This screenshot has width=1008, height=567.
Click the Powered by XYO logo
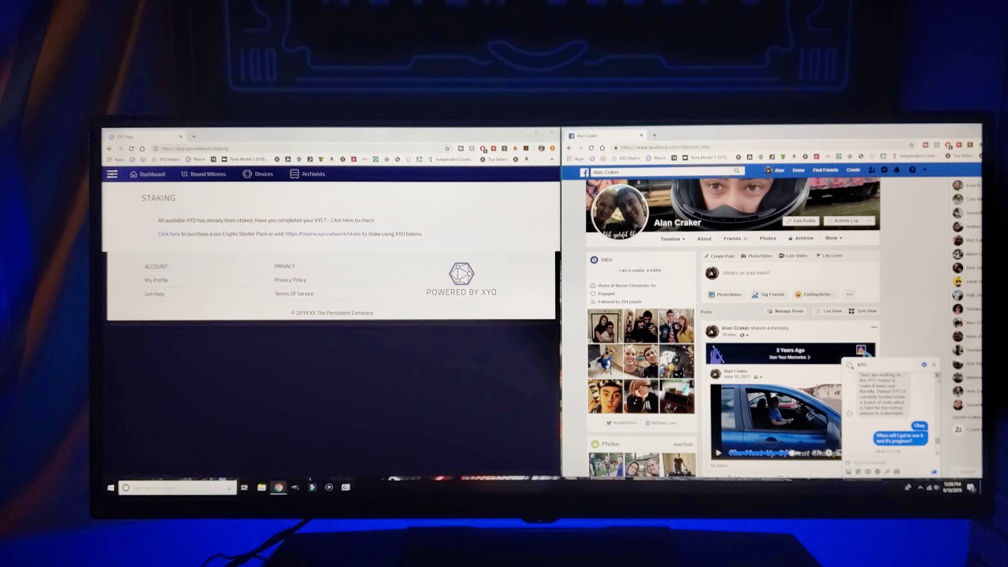(x=461, y=280)
